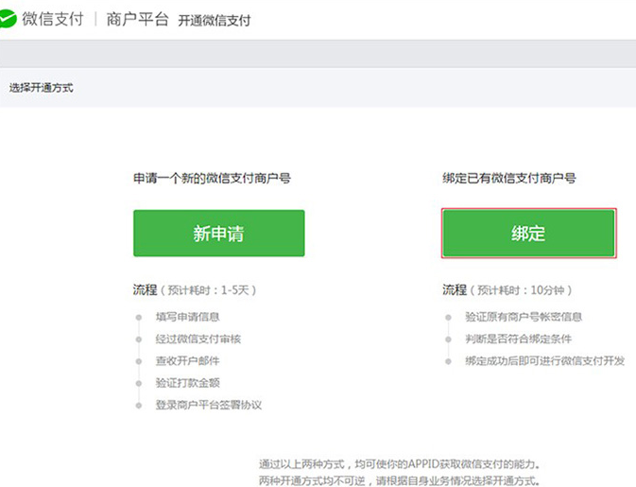The width and height of the screenshot is (636, 487).
Task: Click the WeChat Pay logo icon
Action: coord(8,19)
